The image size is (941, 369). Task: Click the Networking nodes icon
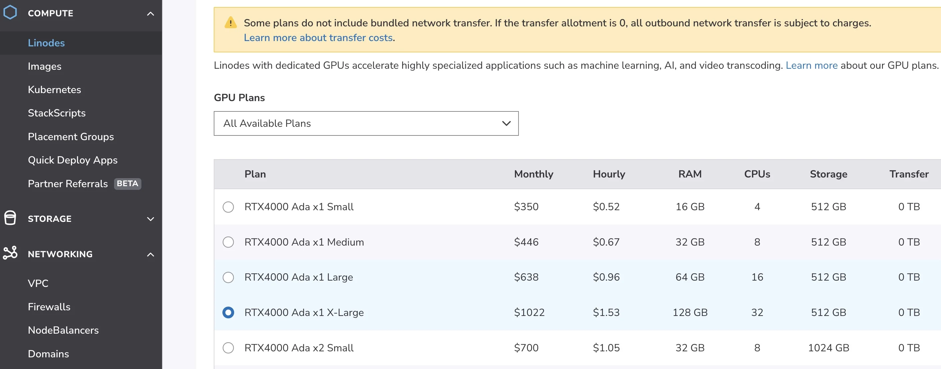(x=10, y=253)
